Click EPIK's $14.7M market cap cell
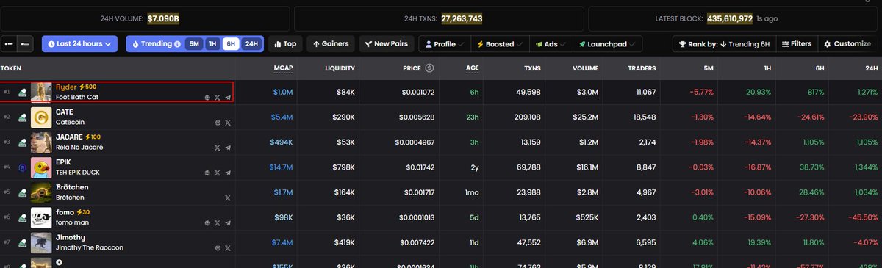 (x=282, y=167)
